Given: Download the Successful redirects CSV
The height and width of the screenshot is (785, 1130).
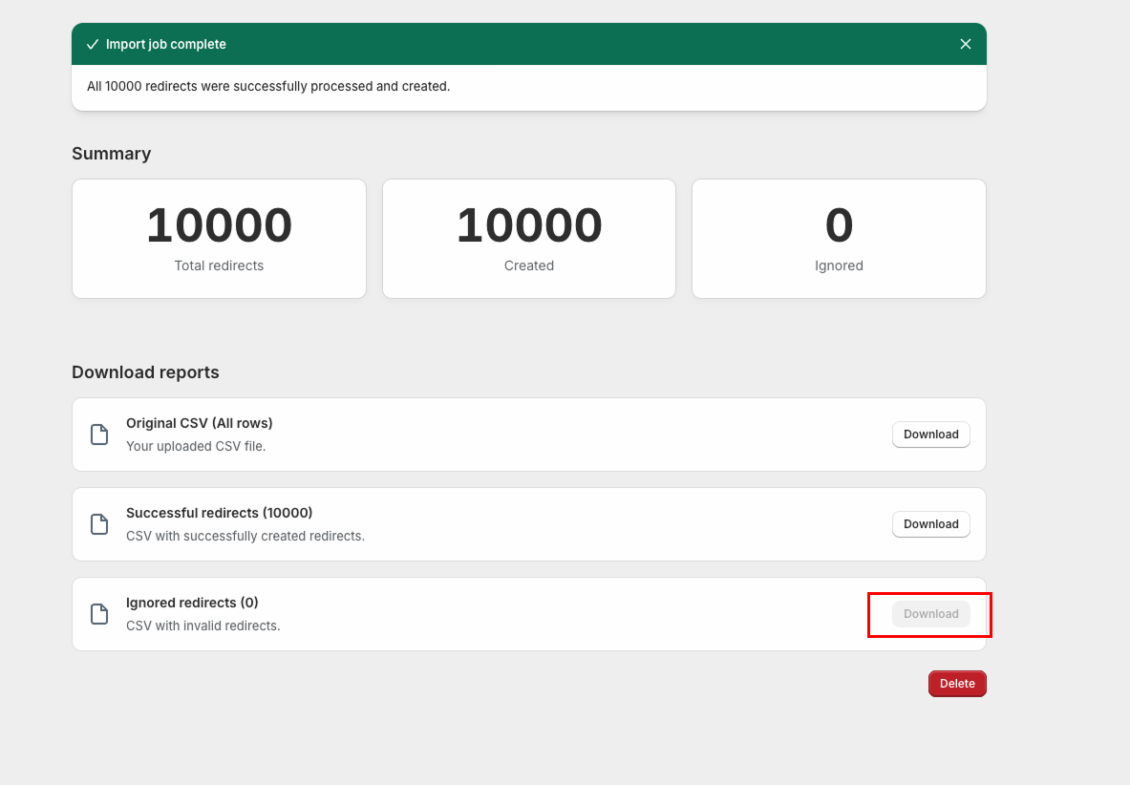Looking at the screenshot, I should [930, 523].
